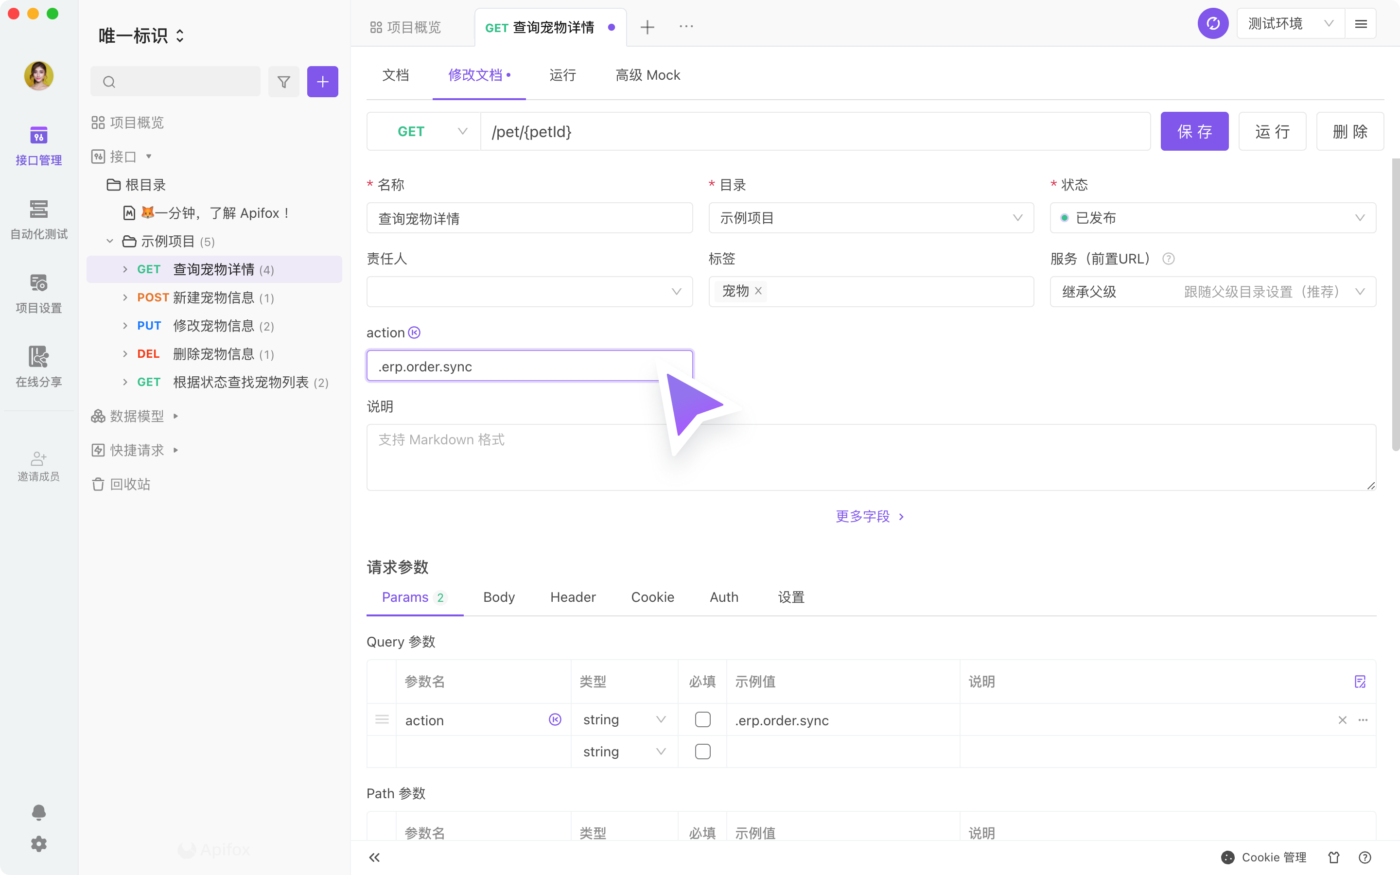Remove the 宠物 tag
This screenshot has height=875, width=1400.
click(758, 291)
